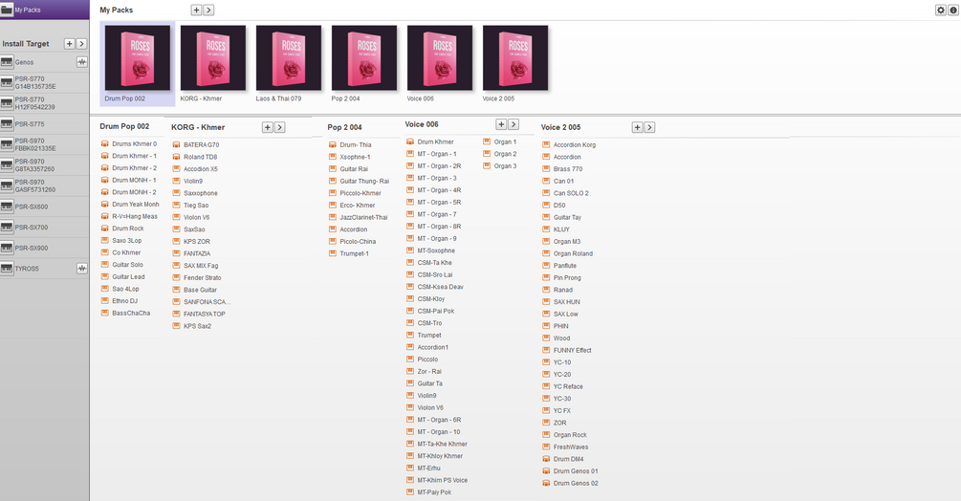The image size is (961, 501).
Task: Select the Pin Prong entry
Action: pos(567,278)
